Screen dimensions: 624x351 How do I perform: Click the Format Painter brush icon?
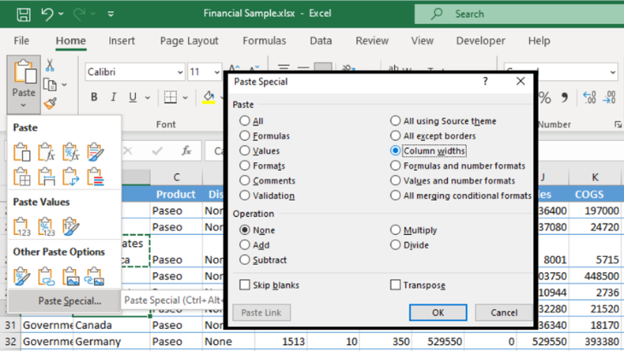(x=50, y=103)
